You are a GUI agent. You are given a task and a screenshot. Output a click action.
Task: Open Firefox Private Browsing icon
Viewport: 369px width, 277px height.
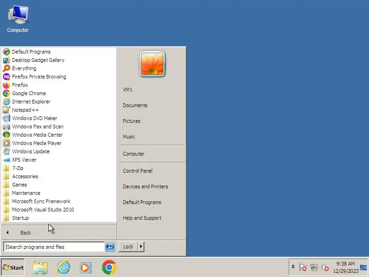6,77
